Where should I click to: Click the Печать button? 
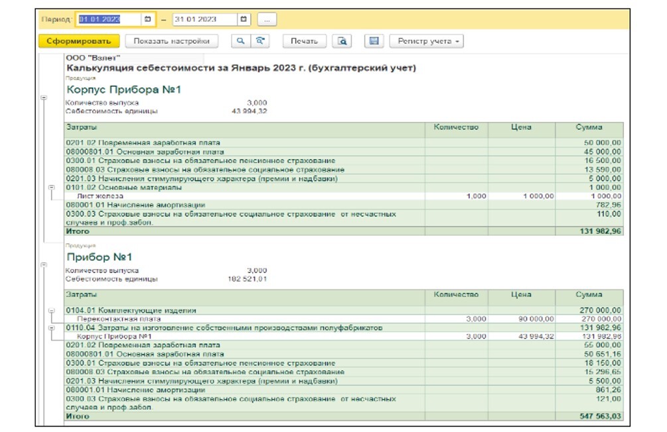tap(304, 41)
